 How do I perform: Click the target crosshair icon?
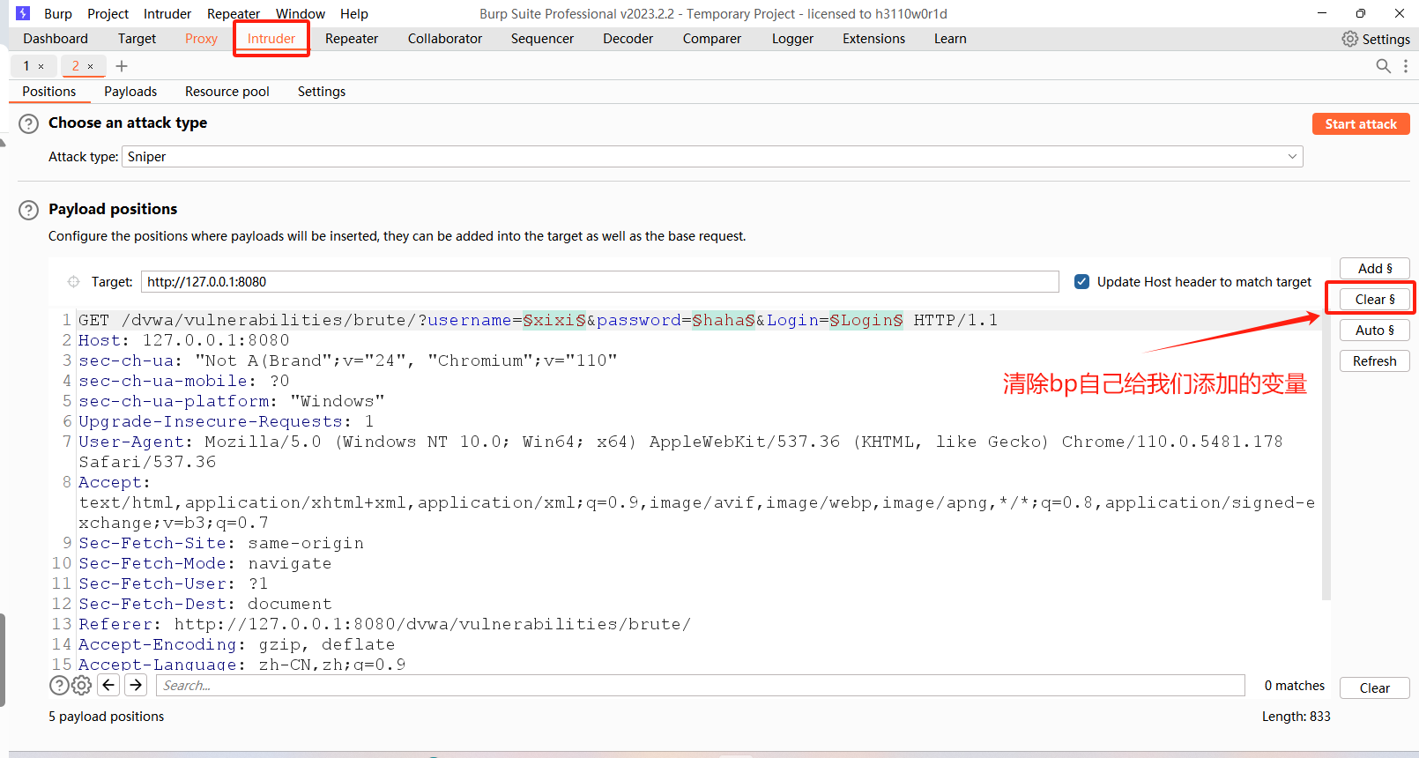73,282
